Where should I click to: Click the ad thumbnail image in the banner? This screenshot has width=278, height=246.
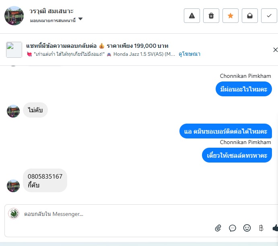[x=14, y=50]
